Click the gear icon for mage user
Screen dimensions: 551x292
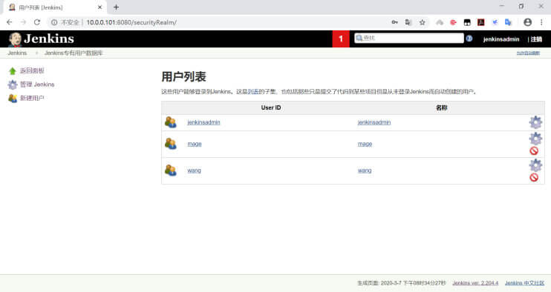coord(535,139)
